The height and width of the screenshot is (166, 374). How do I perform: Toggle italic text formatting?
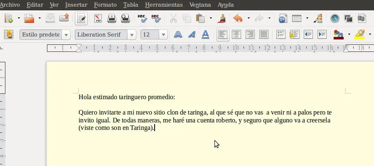(192, 34)
